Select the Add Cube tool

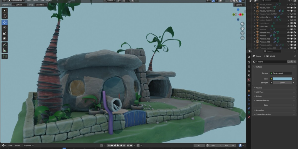pyautogui.click(x=5, y=56)
